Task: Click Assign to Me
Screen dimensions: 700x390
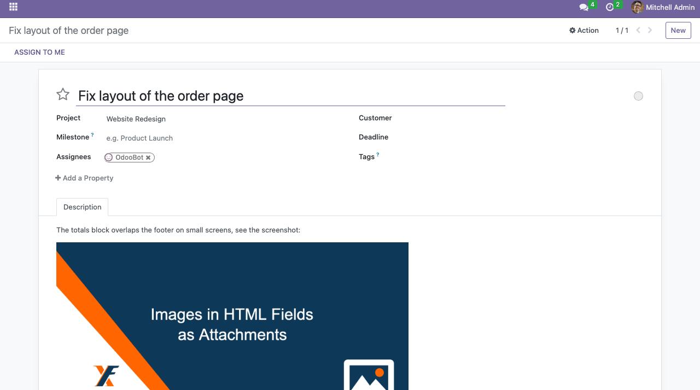Action: pos(39,53)
